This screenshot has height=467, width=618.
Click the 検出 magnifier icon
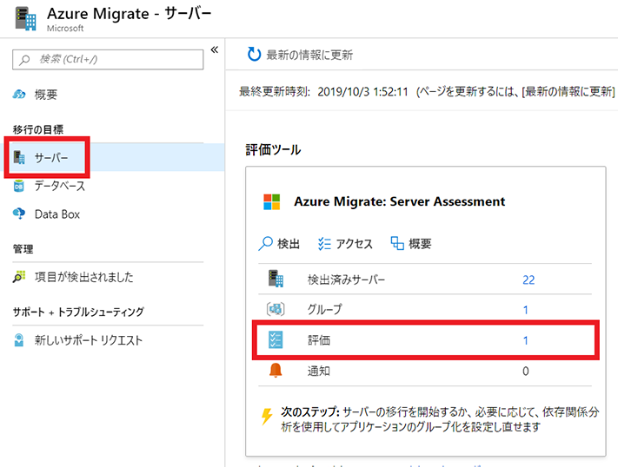266,243
